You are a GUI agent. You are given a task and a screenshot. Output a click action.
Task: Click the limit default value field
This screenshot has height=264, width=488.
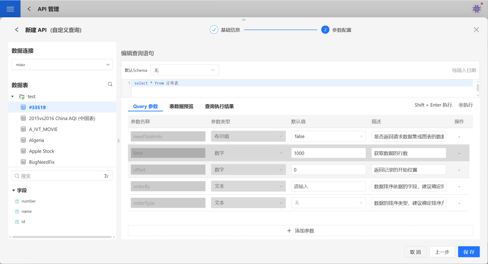click(x=328, y=153)
